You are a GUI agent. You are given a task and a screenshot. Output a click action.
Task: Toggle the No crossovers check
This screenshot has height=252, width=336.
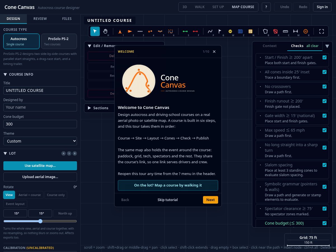pyautogui.click(x=325, y=87)
